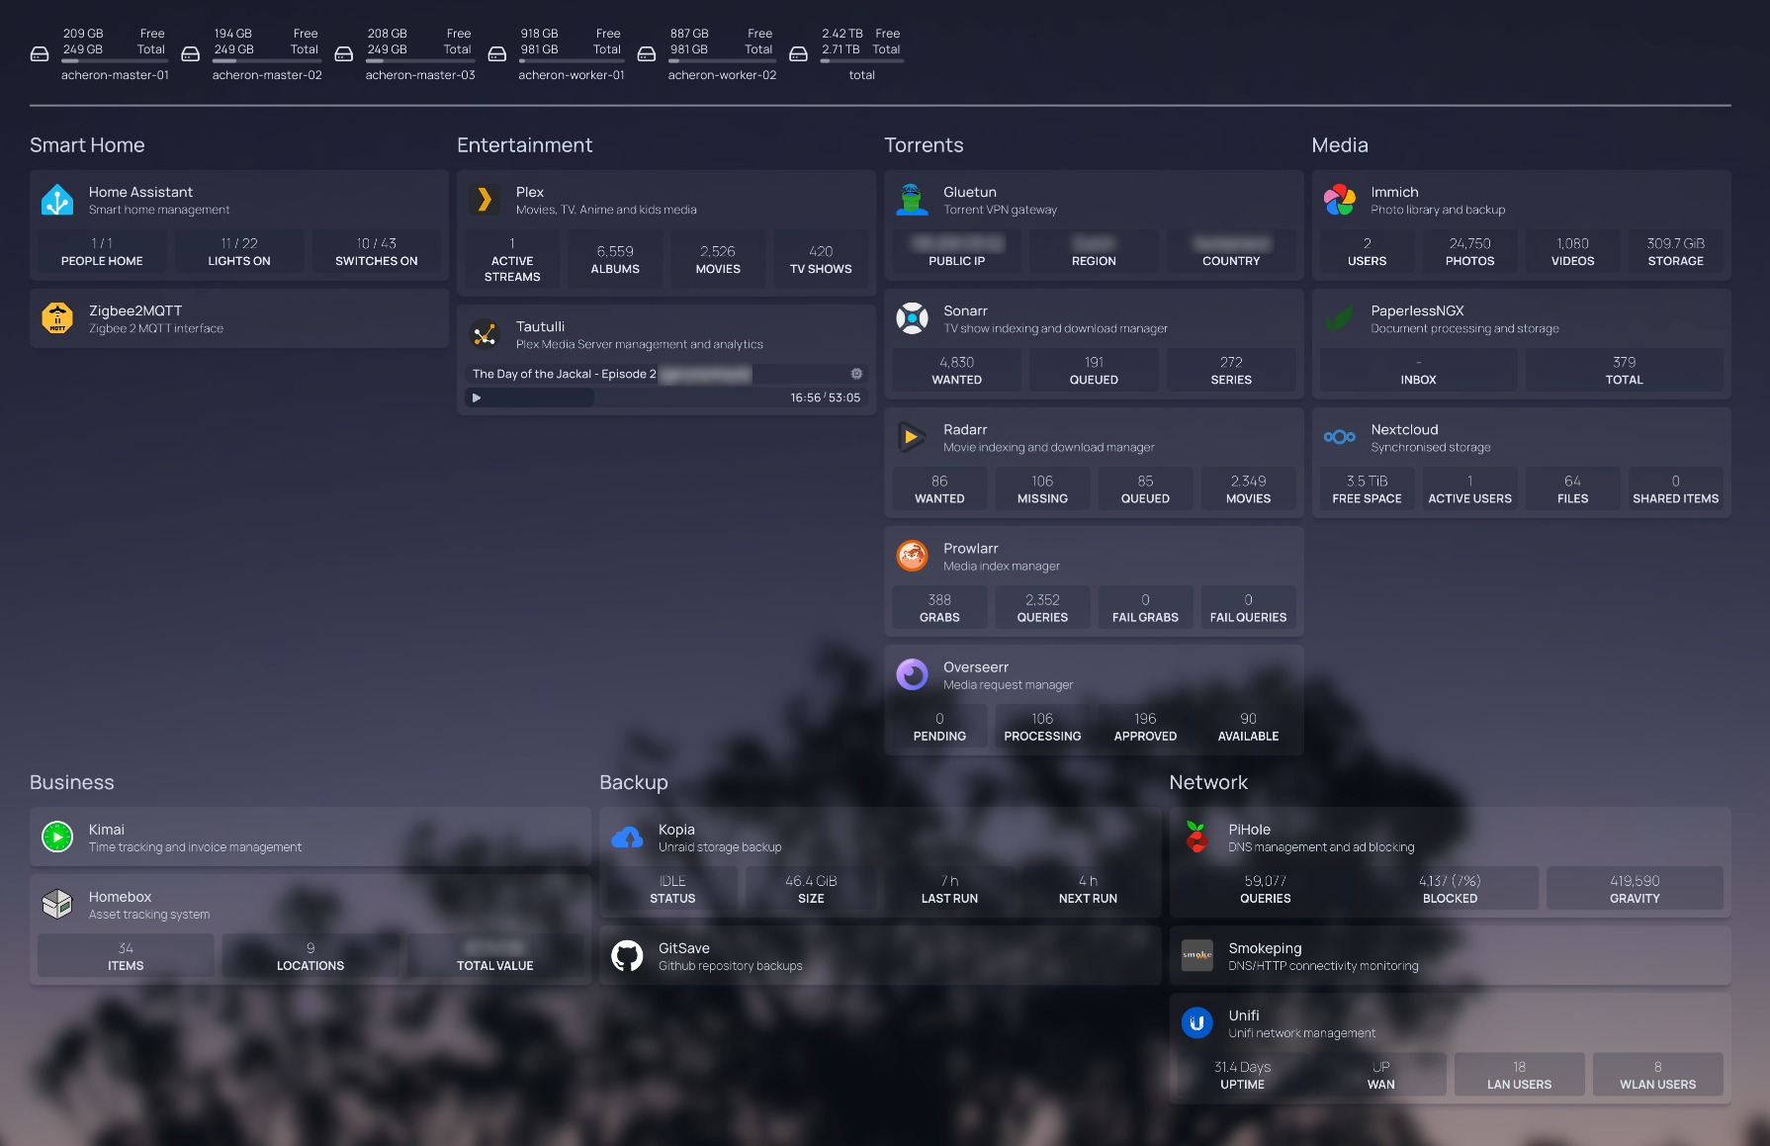This screenshot has width=1770, height=1146.
Task: Click the disk icon for total storage
Action: [x=798, y=54]
